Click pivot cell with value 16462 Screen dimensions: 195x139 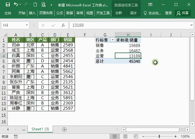(x=128, y=51)
